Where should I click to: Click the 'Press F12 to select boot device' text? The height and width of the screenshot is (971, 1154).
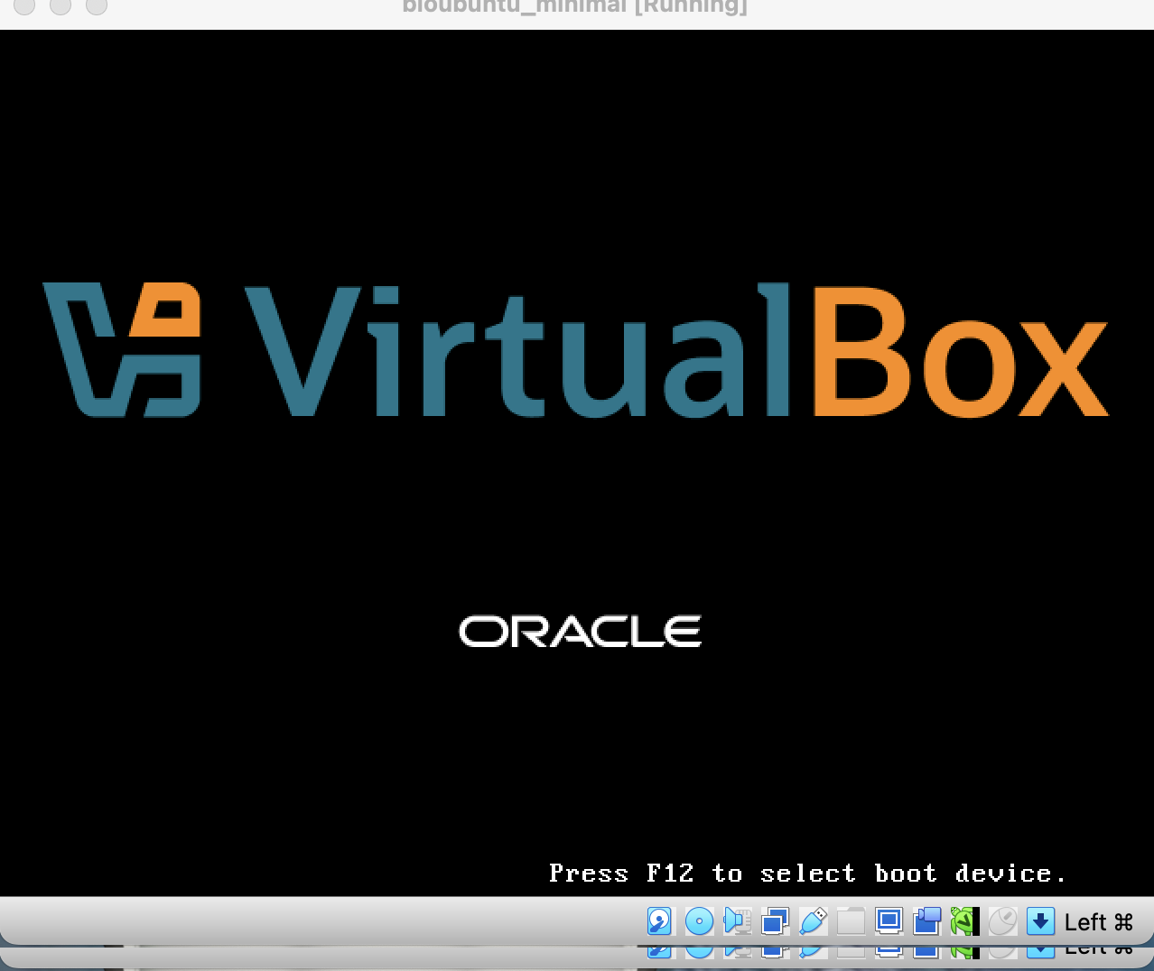click(807, 874)
